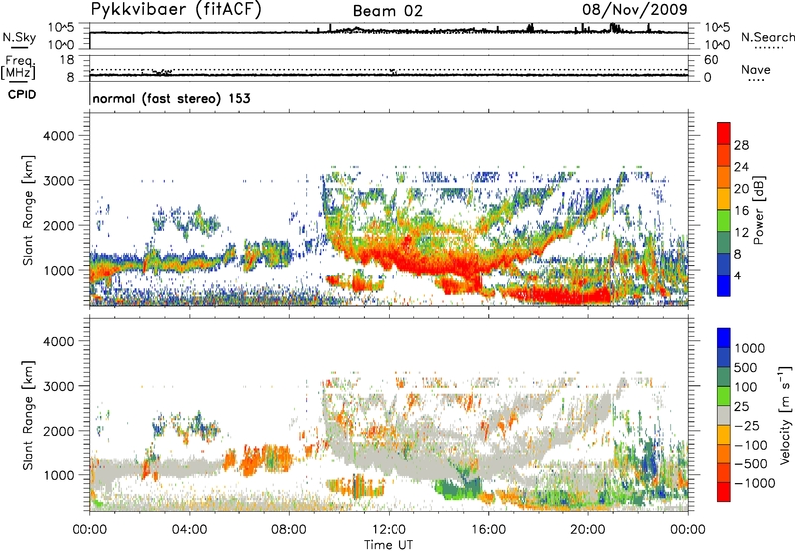Click the frequency axis value '18'

67,60
